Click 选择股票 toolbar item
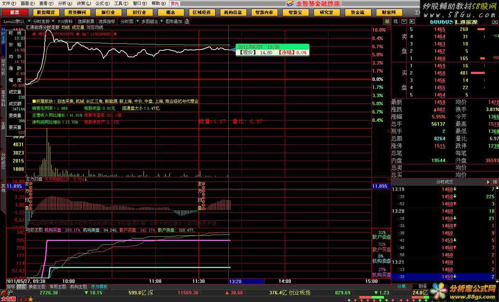 [x=86, y=21]
